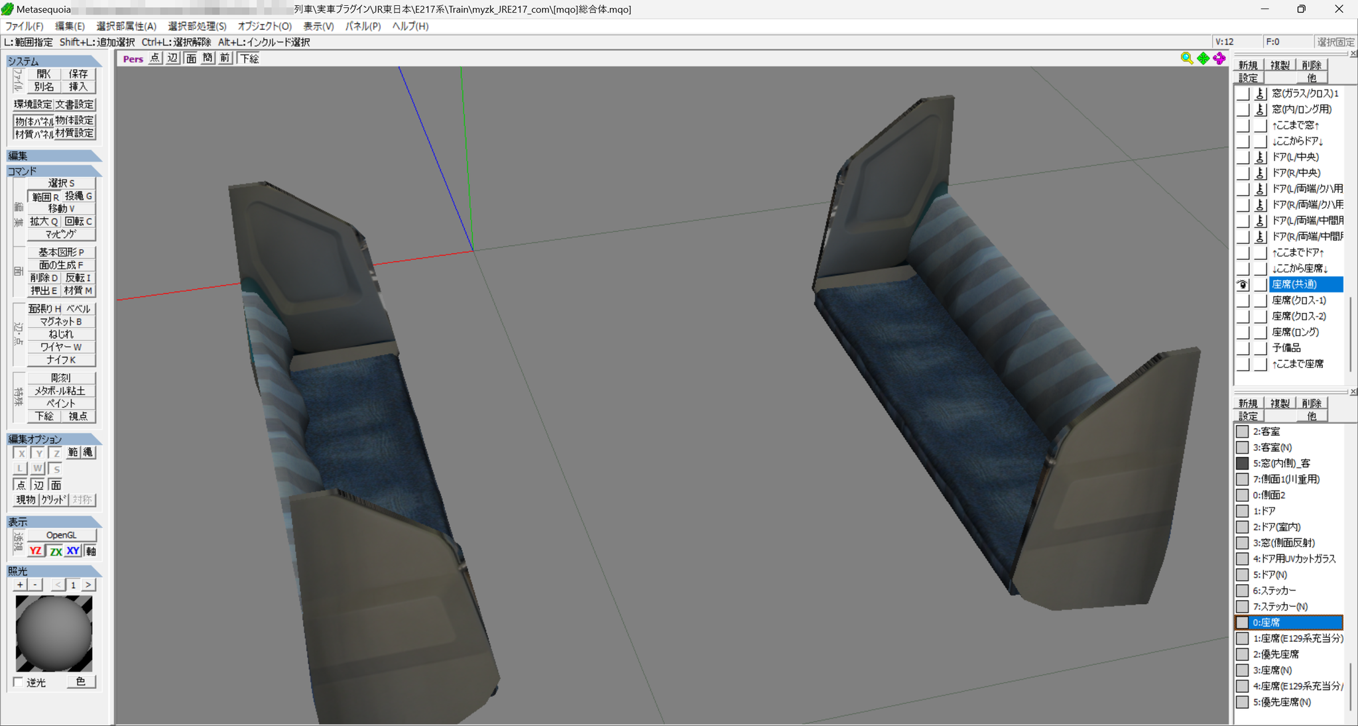Click the 5:窓(内側)_客 material color swatch
The image size is (1358, 726).
pos(1243,463)
